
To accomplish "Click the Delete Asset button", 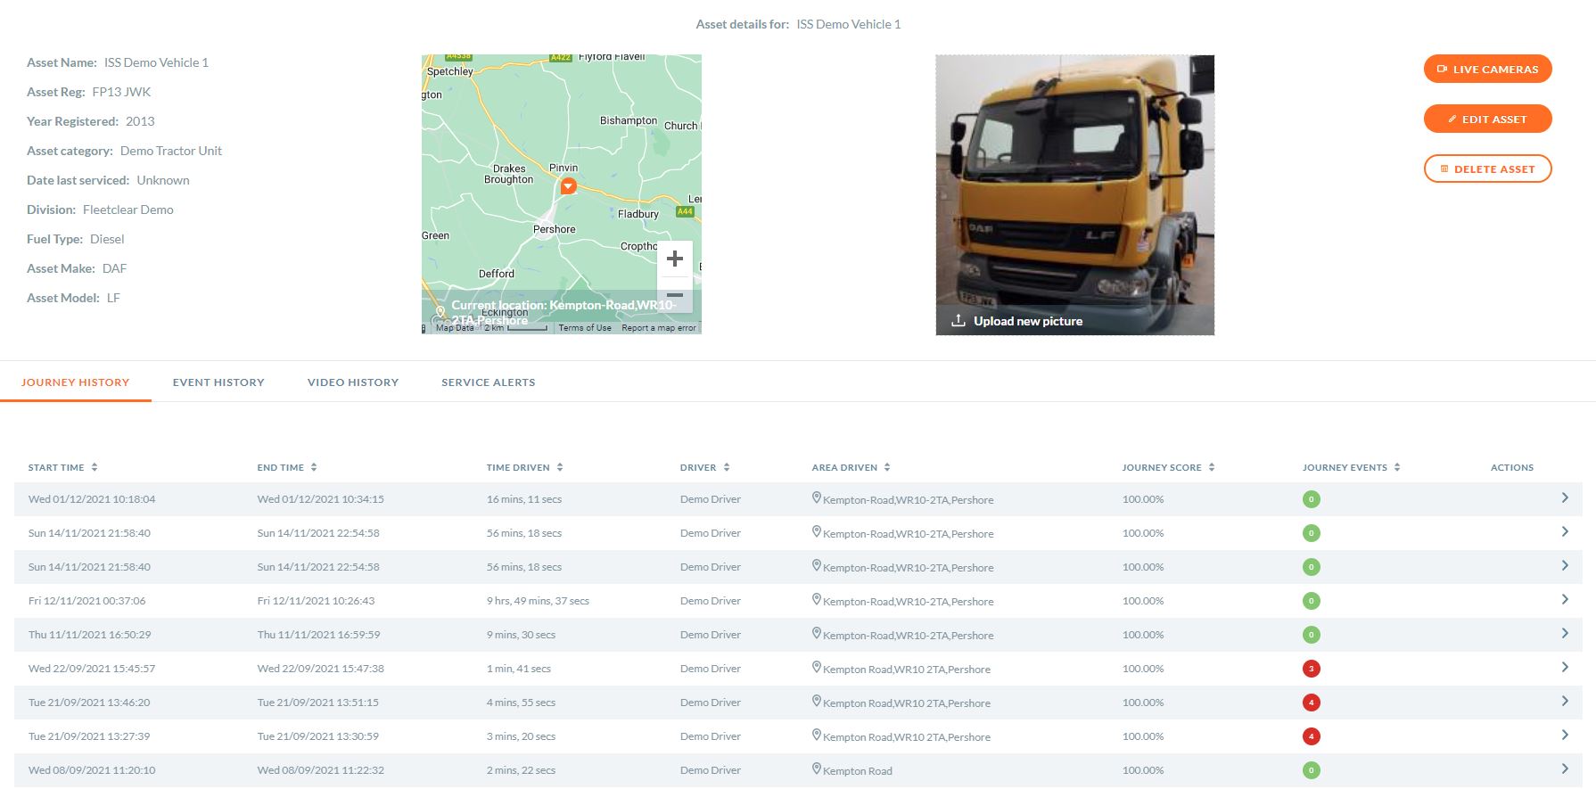I will (x=1487, y=168).
